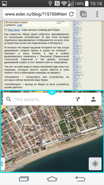Open the browser tabs switcher showing 2
This screenshot has width=104, height=185.
83,14
